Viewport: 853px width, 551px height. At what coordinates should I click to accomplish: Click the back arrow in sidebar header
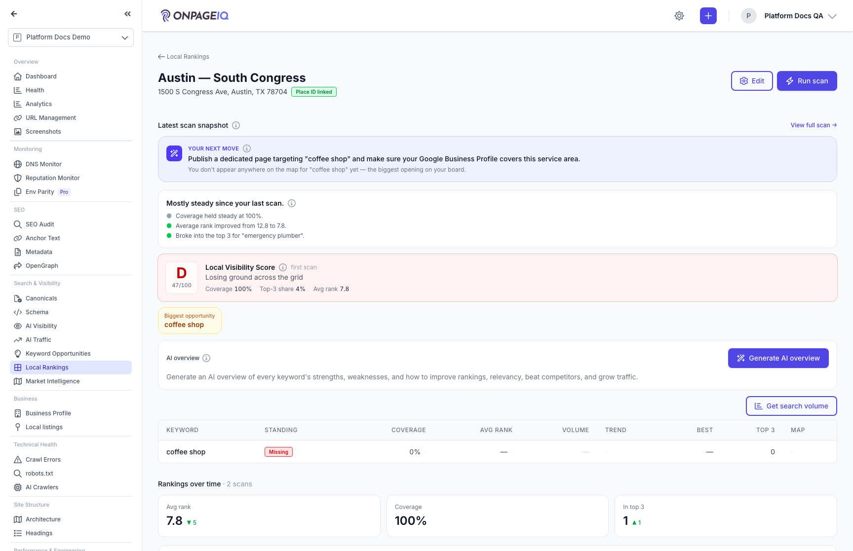(14, 14)
